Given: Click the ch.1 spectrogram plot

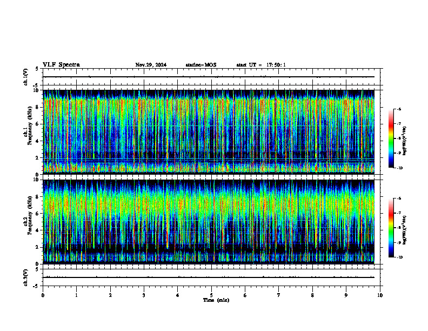Looking at the screenshot, I should (209, 132).
